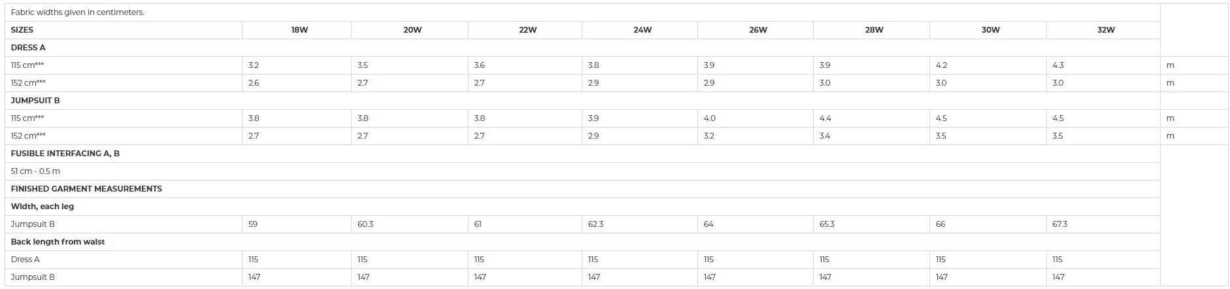Select the FINISHED GARMENT MEASUREMENTS heading
Screen dimensions: 1230x289
tap(86, 189)
